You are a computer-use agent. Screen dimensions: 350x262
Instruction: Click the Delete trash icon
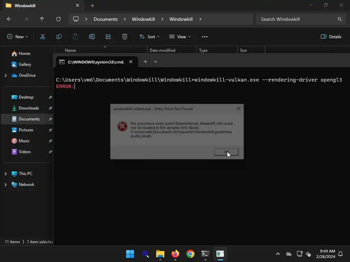tap(125, 37)
